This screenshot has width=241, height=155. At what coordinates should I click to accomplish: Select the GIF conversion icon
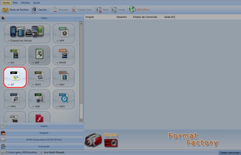[x=16, y=77]
